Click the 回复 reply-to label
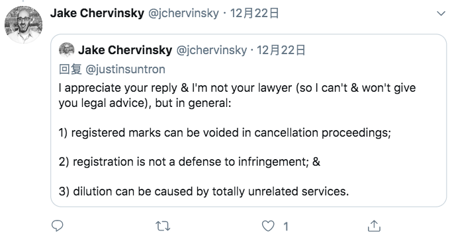The width and height of the screenshot is (452, 241). tap(70, 69)
